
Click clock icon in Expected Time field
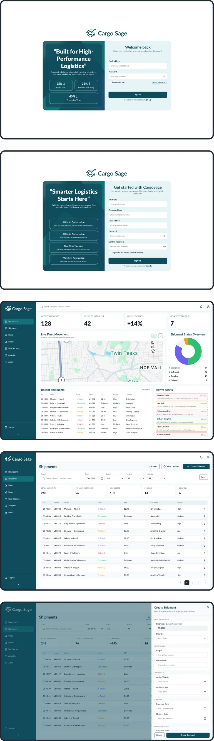click(x=205, y=708)
